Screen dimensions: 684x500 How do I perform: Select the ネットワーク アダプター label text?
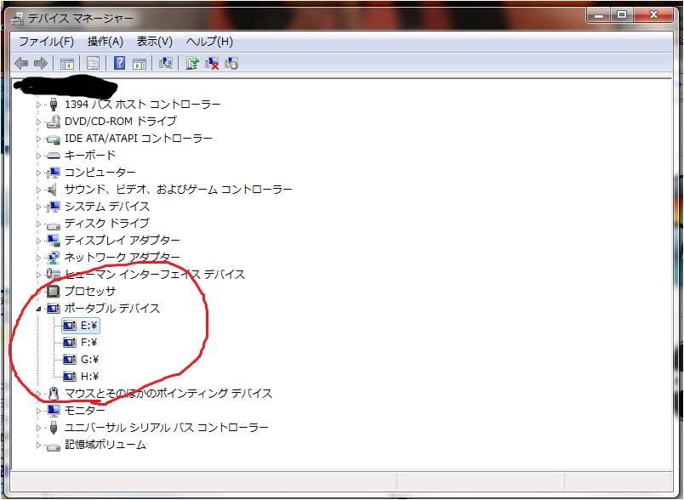tap(123, 258)
